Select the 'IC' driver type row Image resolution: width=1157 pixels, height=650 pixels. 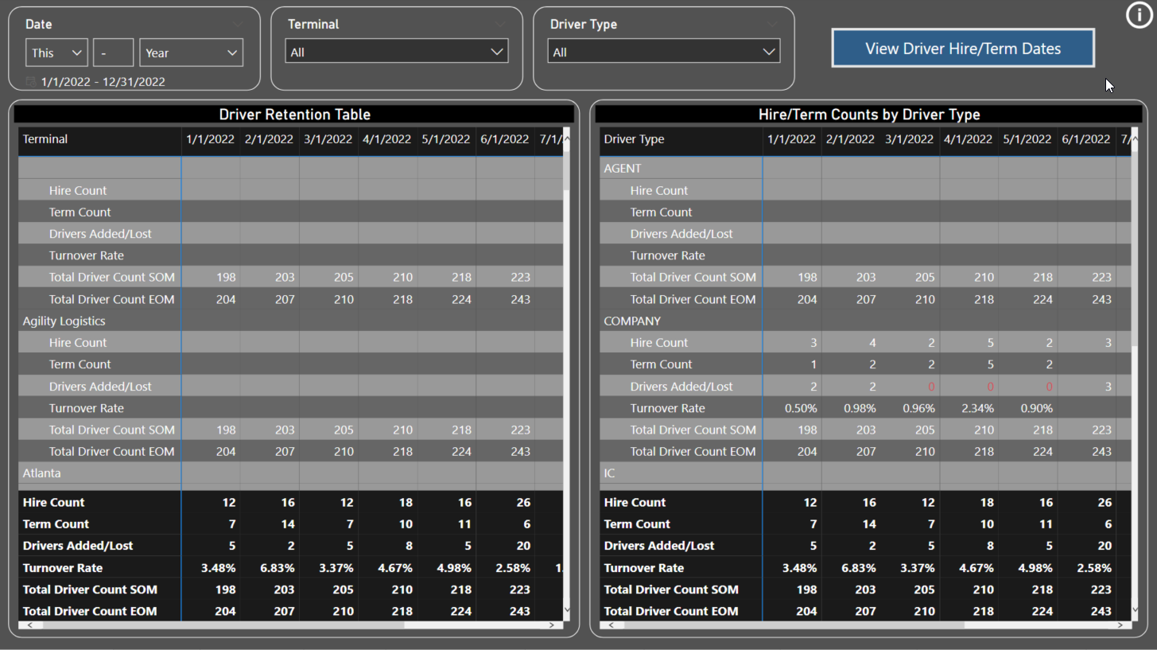[x=609, y=473]
